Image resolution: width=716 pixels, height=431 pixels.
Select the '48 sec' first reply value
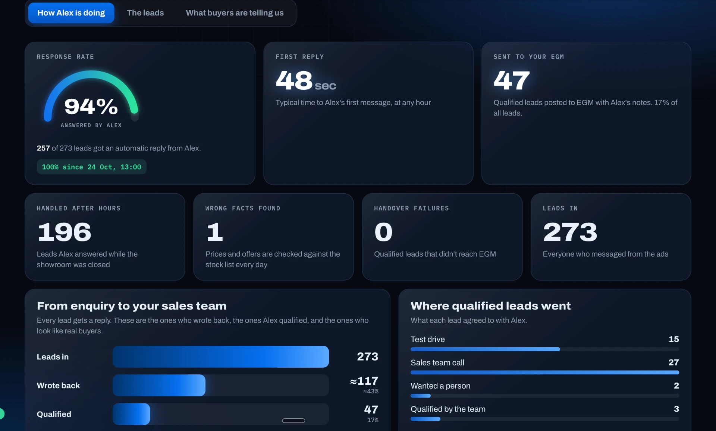306,80
